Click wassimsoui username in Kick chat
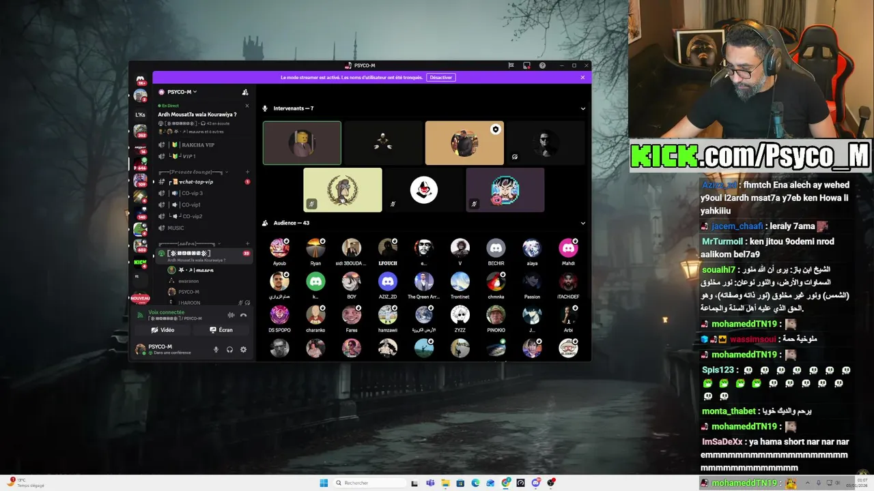Viewport: 874px width, 491px height. tap(753, 339)
